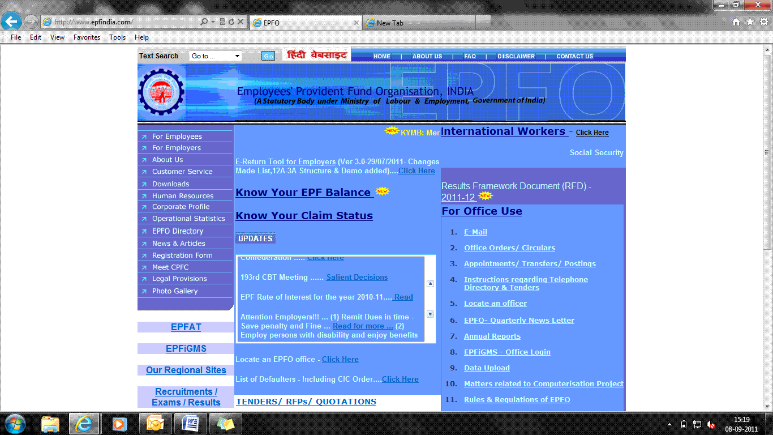Launch Windows Media Player from taskbar
Viewport: 773px width, 435px height.
pos(119,424)
